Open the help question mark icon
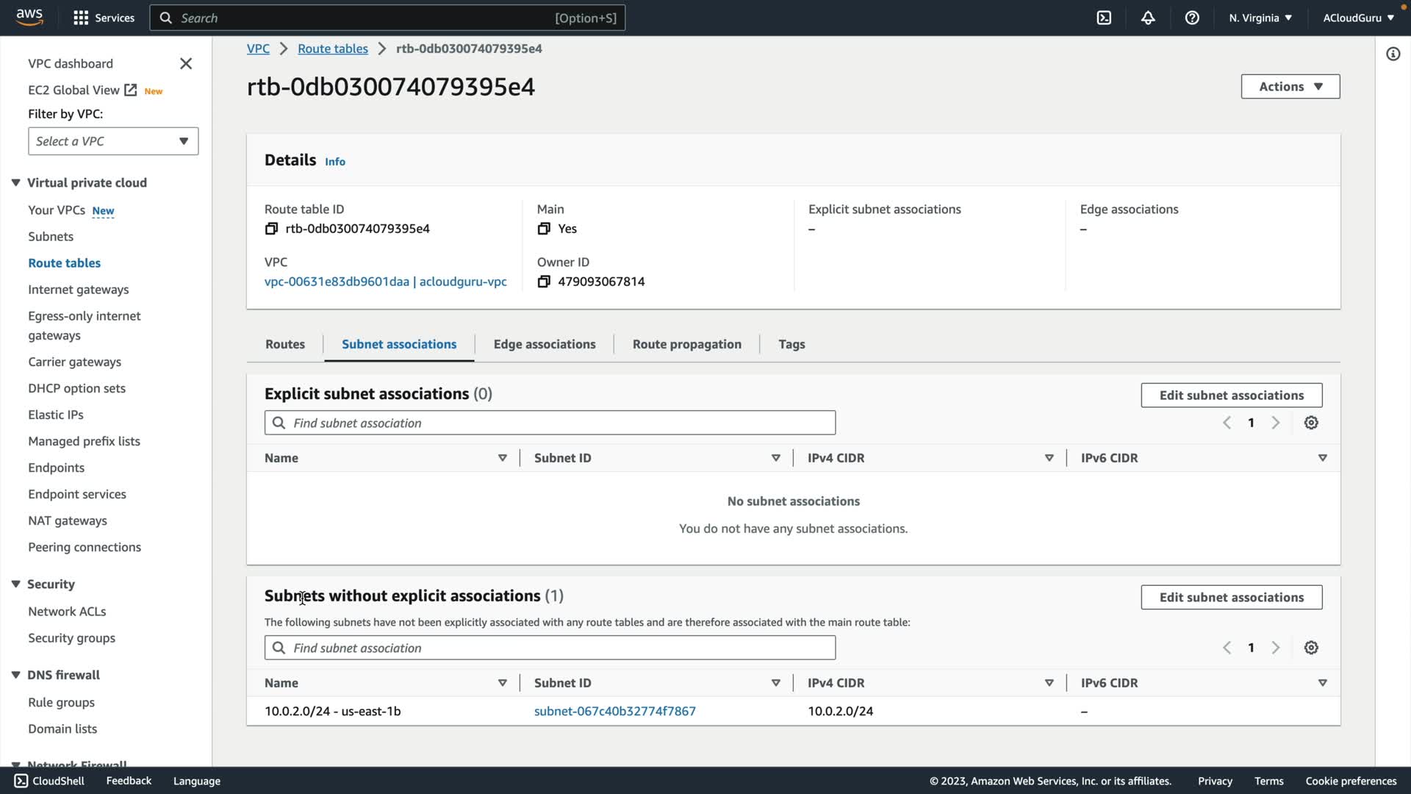Screen dimensions: 1411x794 pos(1192,18)
